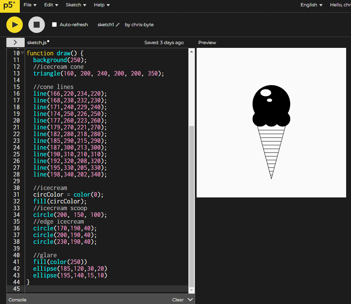The image size is (351, 304).
Task: Open the English language dropdown
Action: click(x=311, y=5)
